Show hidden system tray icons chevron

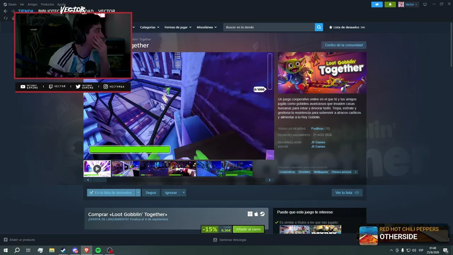[391, 250]
